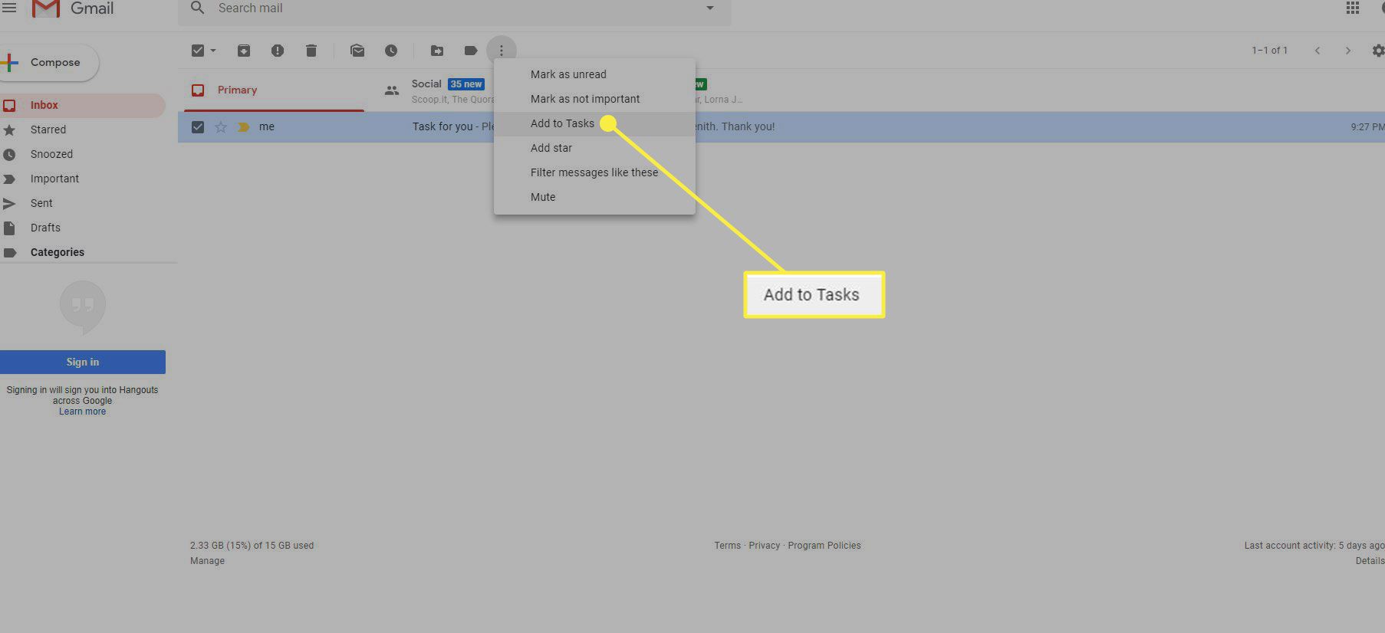The image size is (1385, 633).
Task: Switch to the Primary tab
Action: click(x=272, y=90)
